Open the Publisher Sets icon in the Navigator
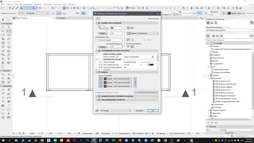The width and height of the screenshot is (254, 143). [221, 36]
